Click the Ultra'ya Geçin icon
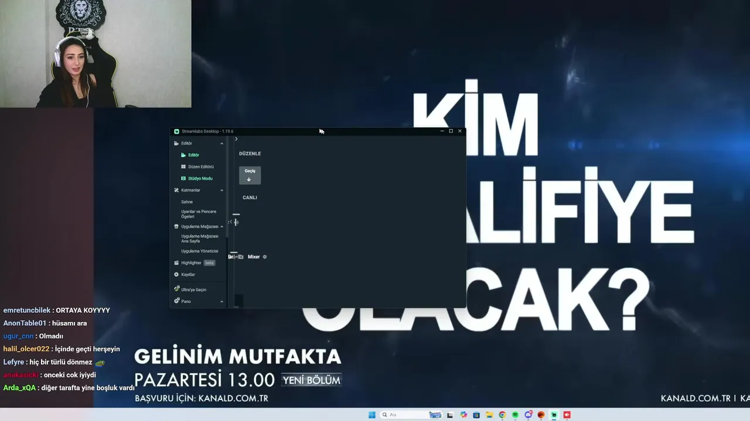The image size is (750, 421). pyautogui.click(x=176, y=289)
